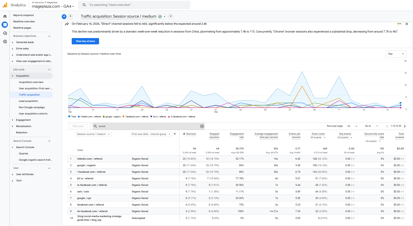Clear the 'social' table search filter
The width and height of the screenshot is (413, 226).
(x=202, y=126)
